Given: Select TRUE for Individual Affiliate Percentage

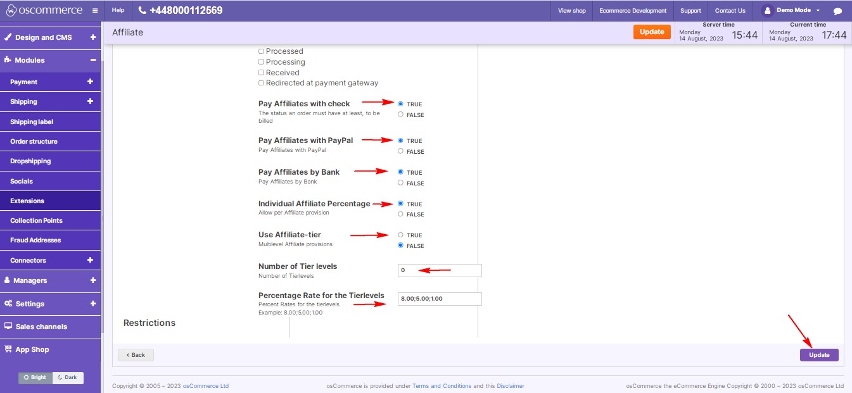Looking at the screenshot, I should (400, 204).
